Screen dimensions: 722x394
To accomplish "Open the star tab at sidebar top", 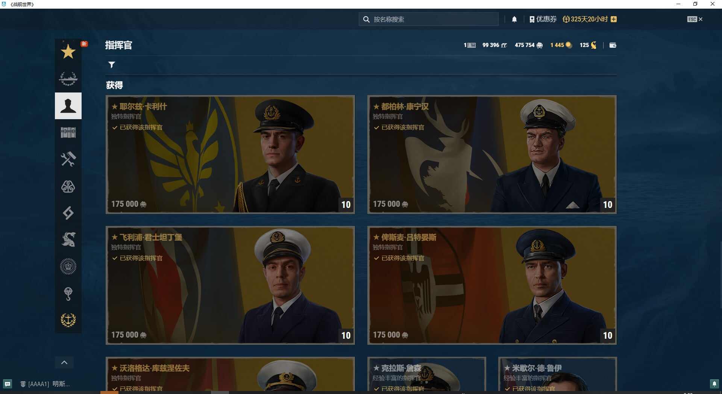I will click(x=68, y=53).
